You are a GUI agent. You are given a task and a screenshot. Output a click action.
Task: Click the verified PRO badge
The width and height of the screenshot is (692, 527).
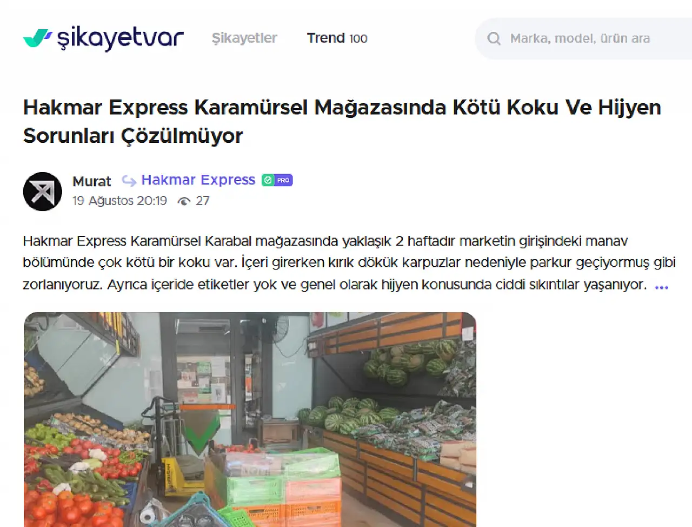(277, 180)
